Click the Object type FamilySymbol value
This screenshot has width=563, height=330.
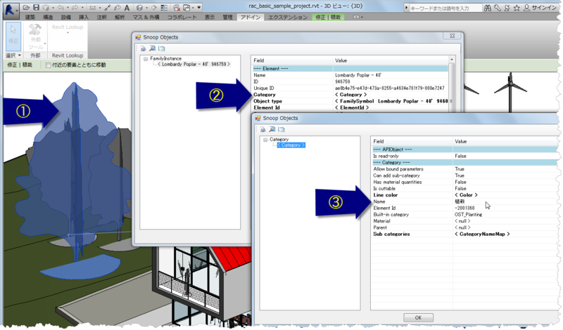(391, 101)
